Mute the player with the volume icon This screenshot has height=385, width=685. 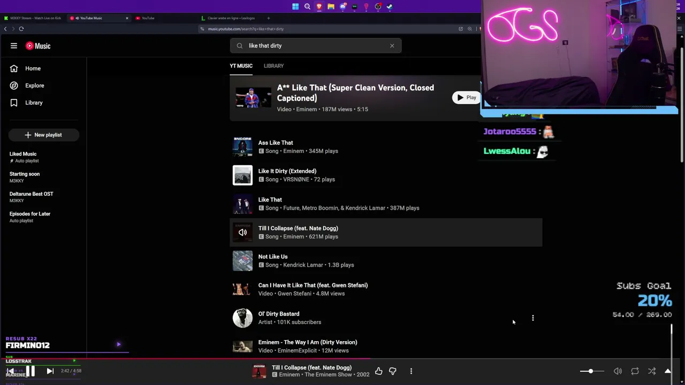pyautogui.click(x=618, y=371)
